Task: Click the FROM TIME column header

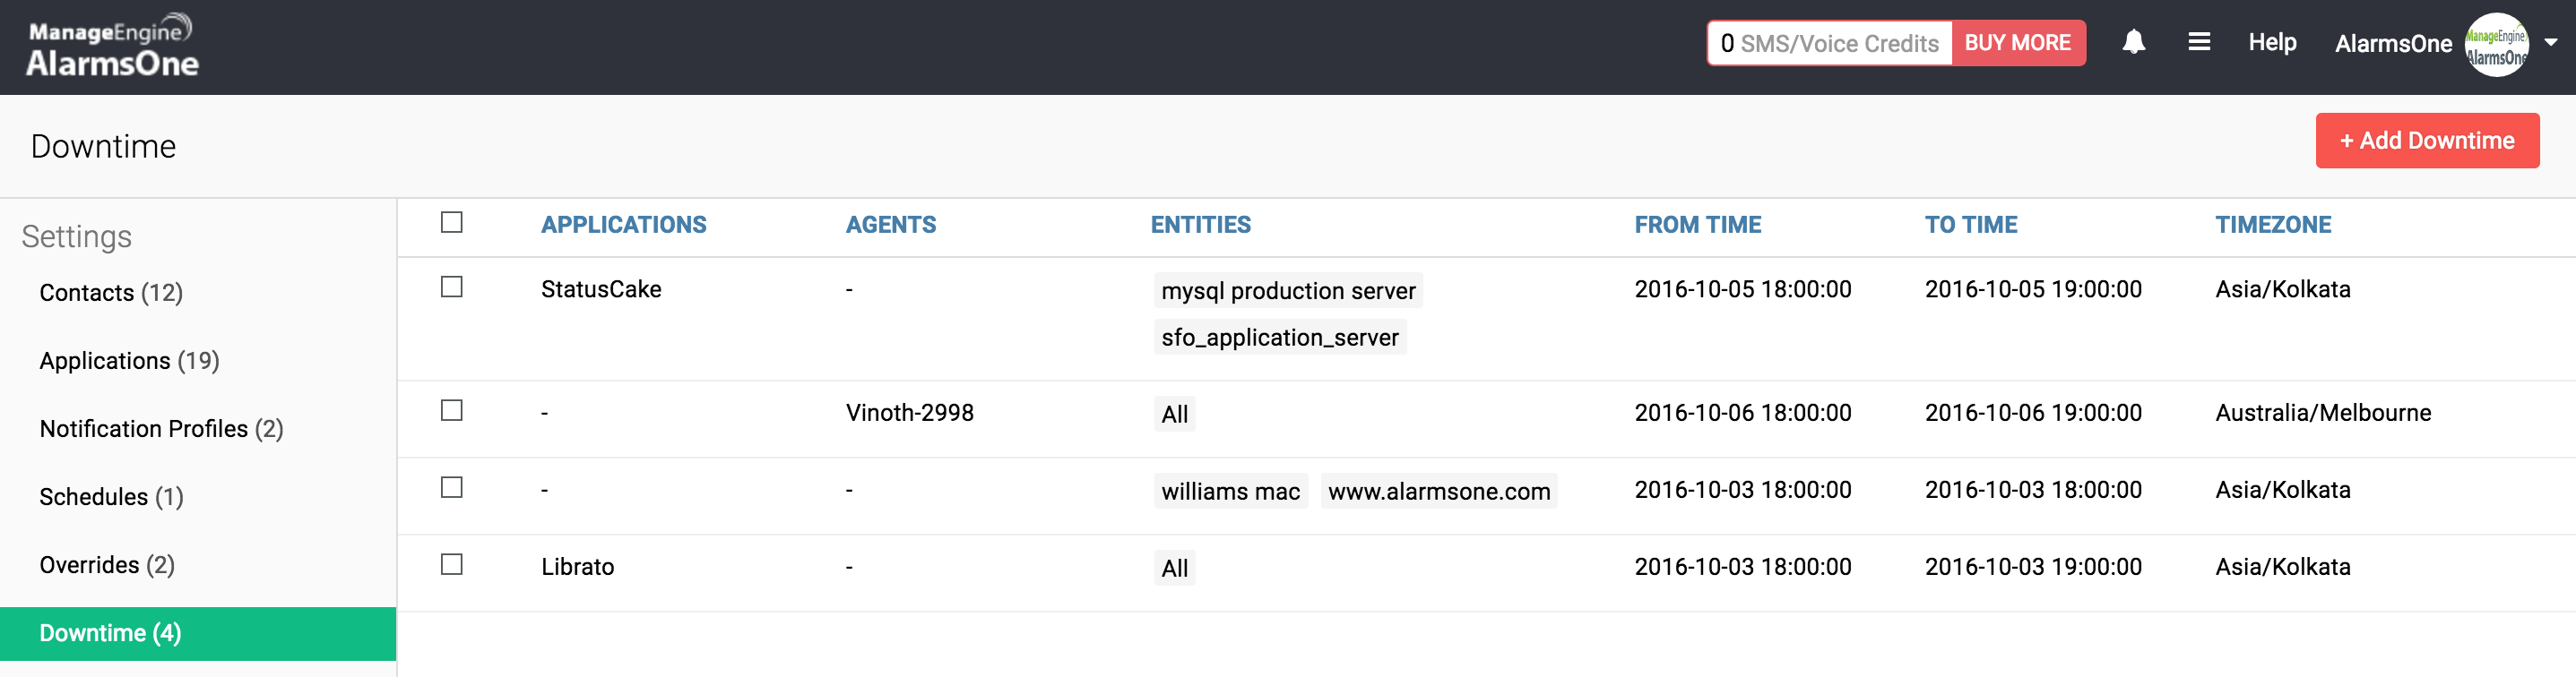Action: pyautogui.click(x=1698, y=225)
